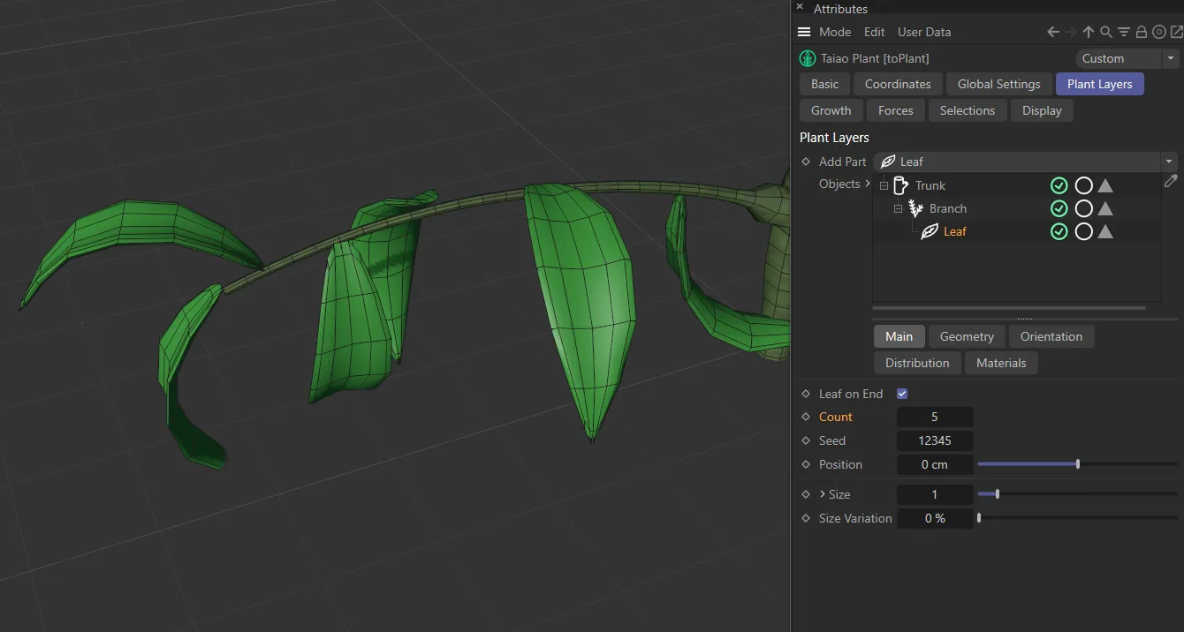This screenshot has height=632, width=1184.
Task: Open the Edit menu in the Attributes panel
Action: click(x=874, y=32)
